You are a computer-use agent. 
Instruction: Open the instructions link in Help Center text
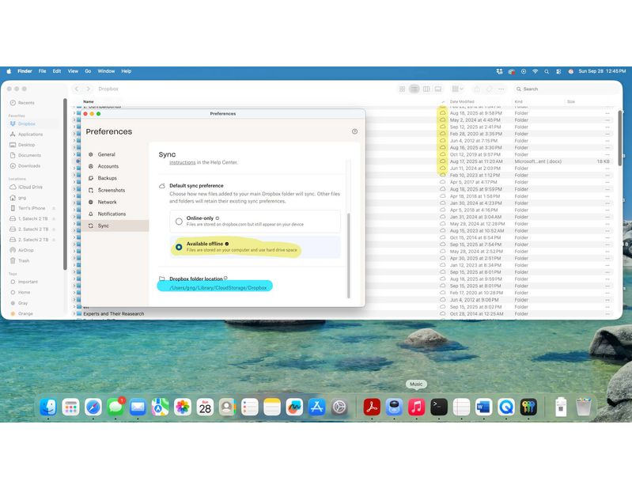[x=182, y=162]
